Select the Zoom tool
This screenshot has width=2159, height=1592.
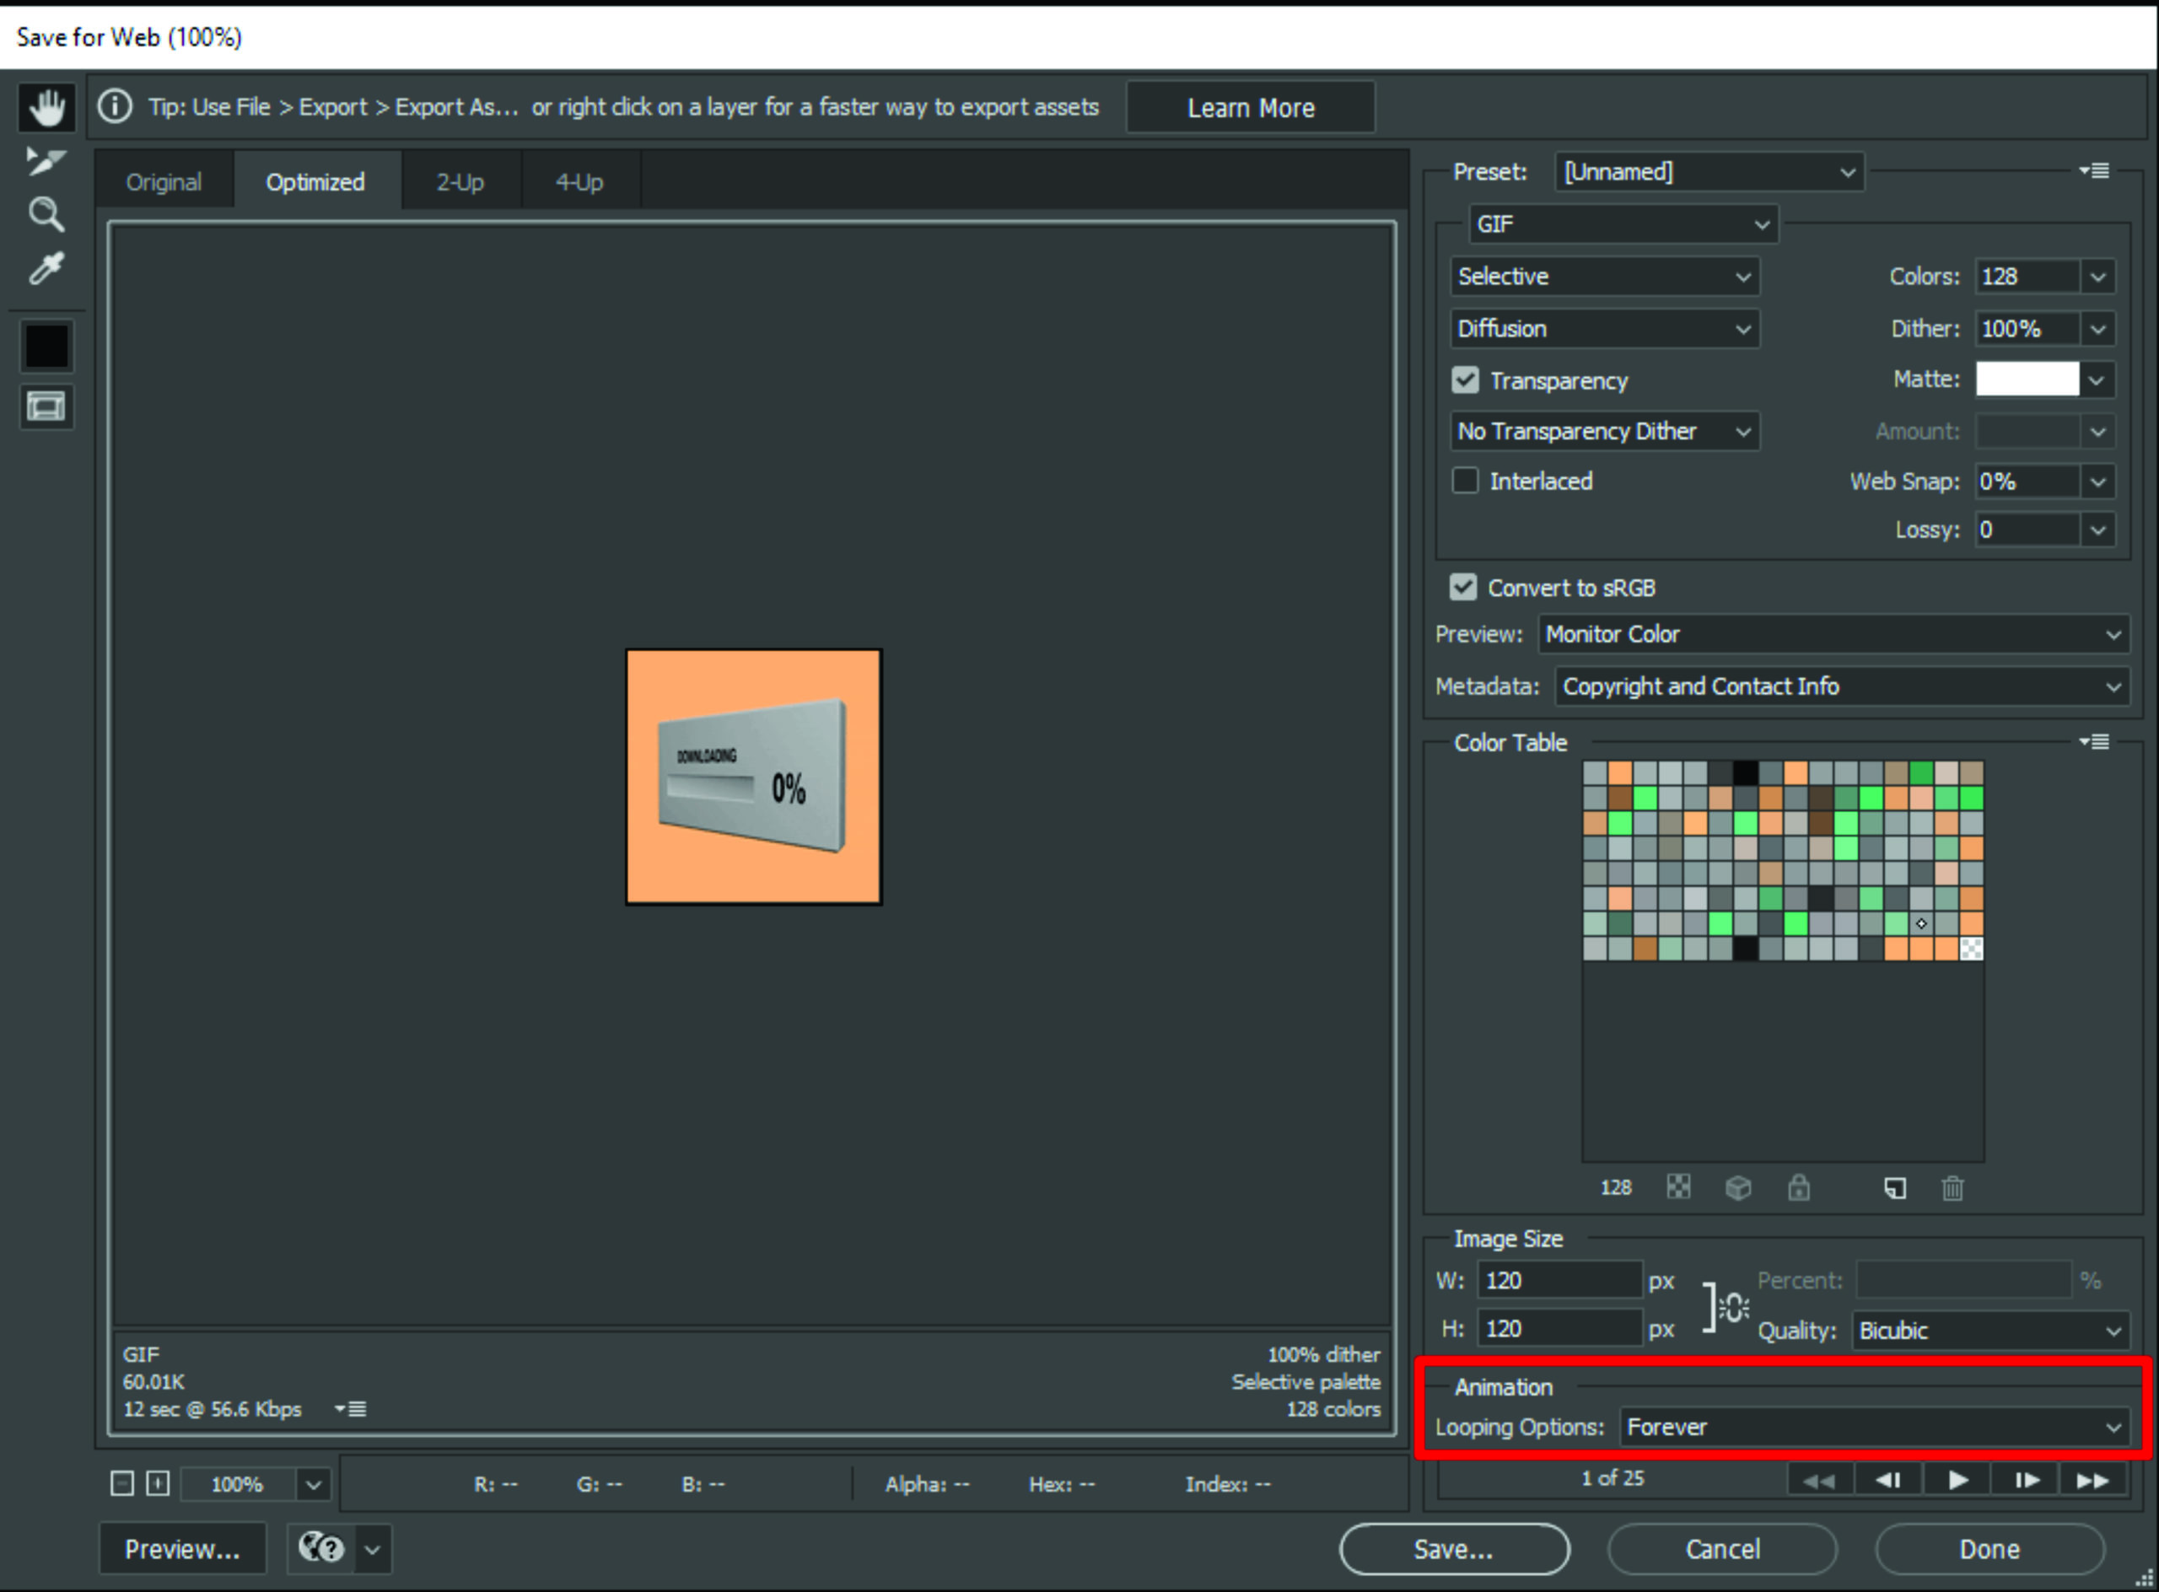click(46, 214)
